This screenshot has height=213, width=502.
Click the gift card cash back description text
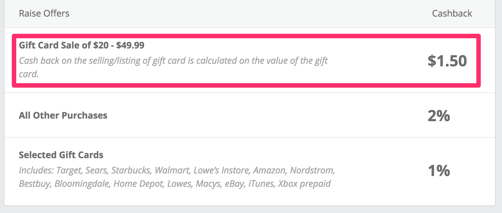[x=173, y=67]
